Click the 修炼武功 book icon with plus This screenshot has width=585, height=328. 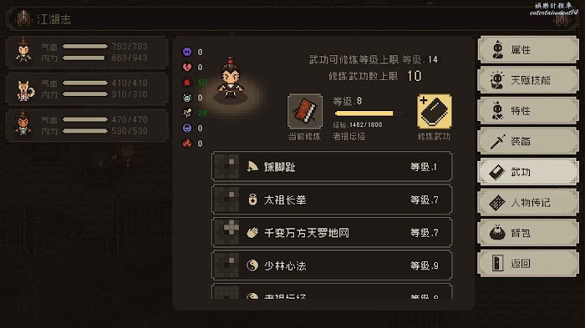point(434,111)
